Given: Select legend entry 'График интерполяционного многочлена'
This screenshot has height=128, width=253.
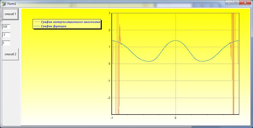Looking at the screenshot, I should click(70, 22).
